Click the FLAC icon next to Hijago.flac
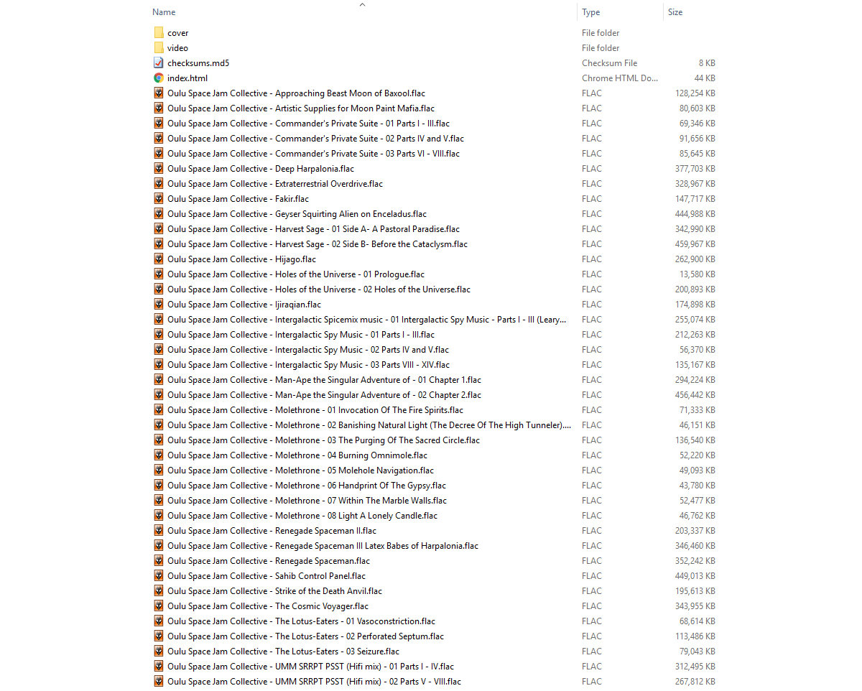Screen dimensions: 862x691 click(x=159, y=259)
